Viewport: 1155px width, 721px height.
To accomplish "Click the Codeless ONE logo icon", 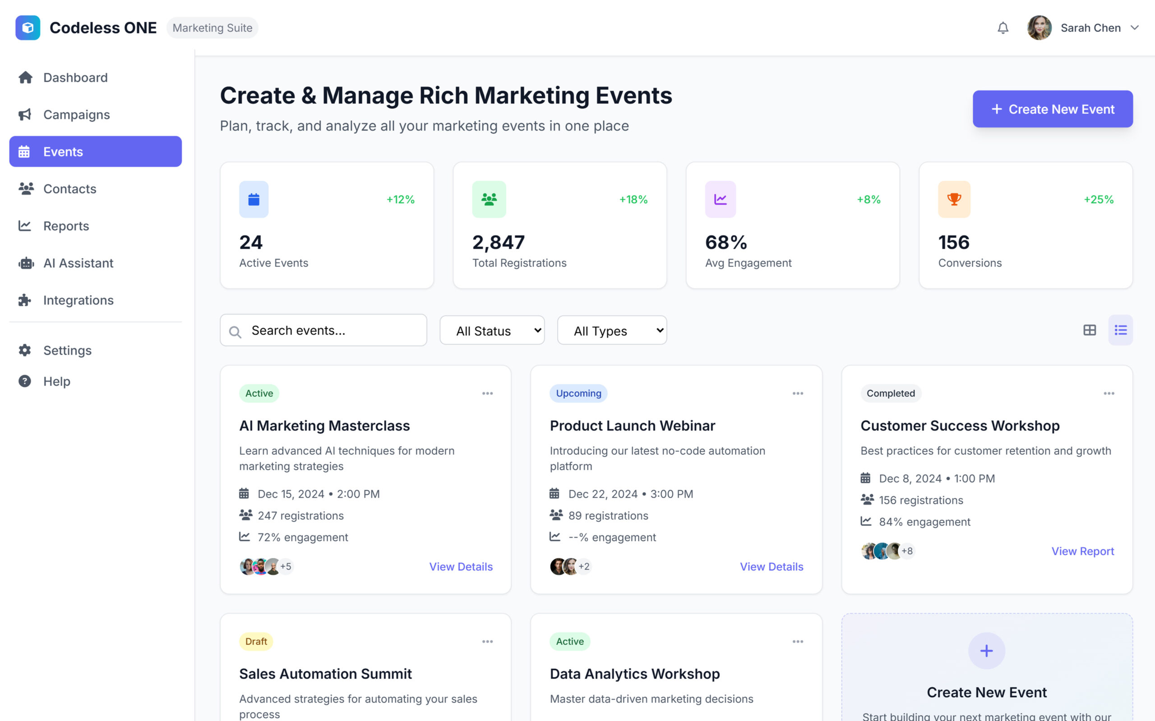I will (28, 27).
